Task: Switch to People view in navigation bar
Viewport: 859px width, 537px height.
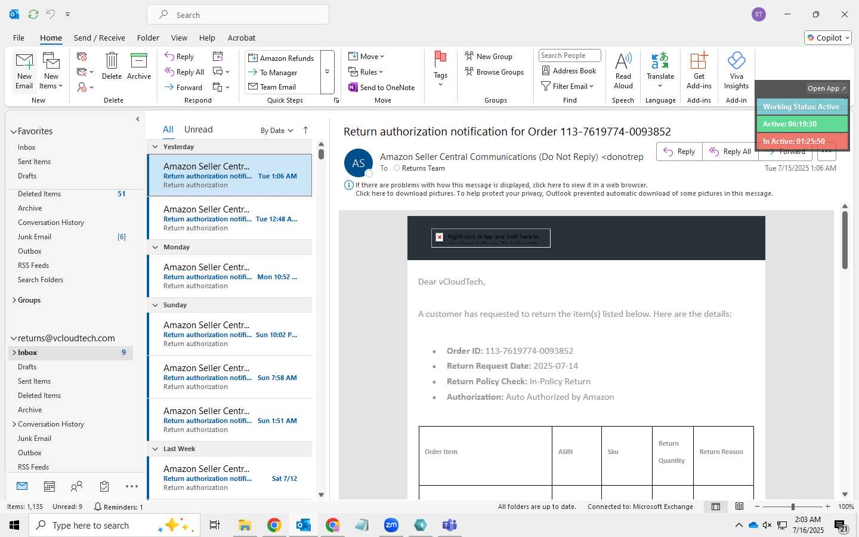Action: [76, 486]
